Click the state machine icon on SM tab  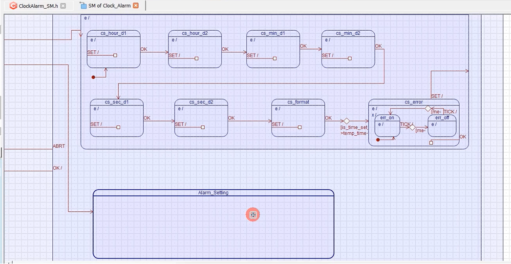coord(84,5)
